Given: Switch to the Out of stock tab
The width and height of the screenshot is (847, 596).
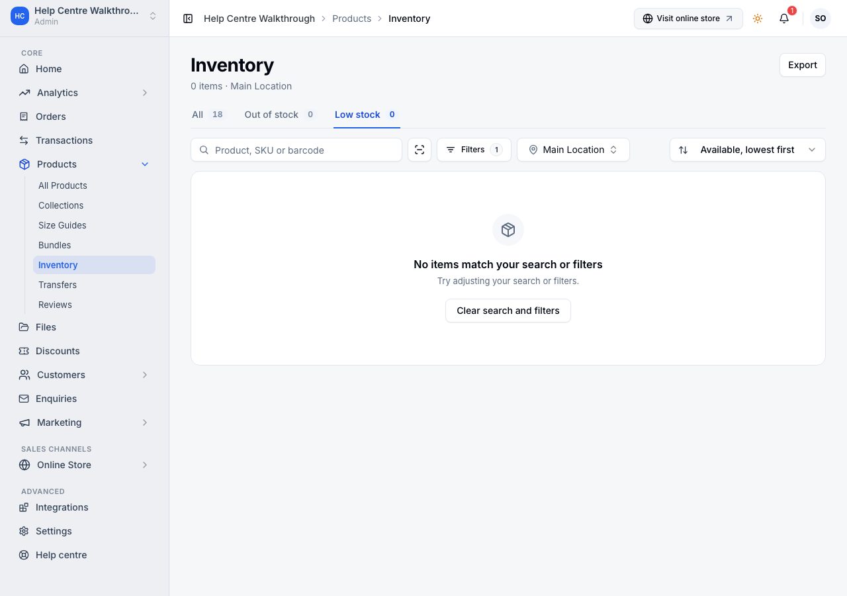Looking at the screenshot, I should pyautogui.click(x=281, y=115).
